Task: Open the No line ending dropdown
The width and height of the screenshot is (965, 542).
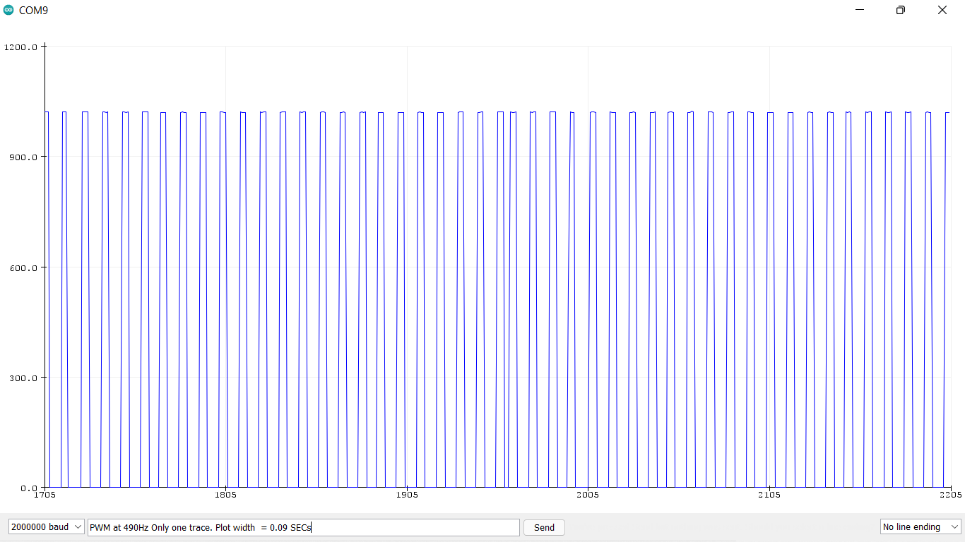Action: pyautogui.click(x=919, y=526)
